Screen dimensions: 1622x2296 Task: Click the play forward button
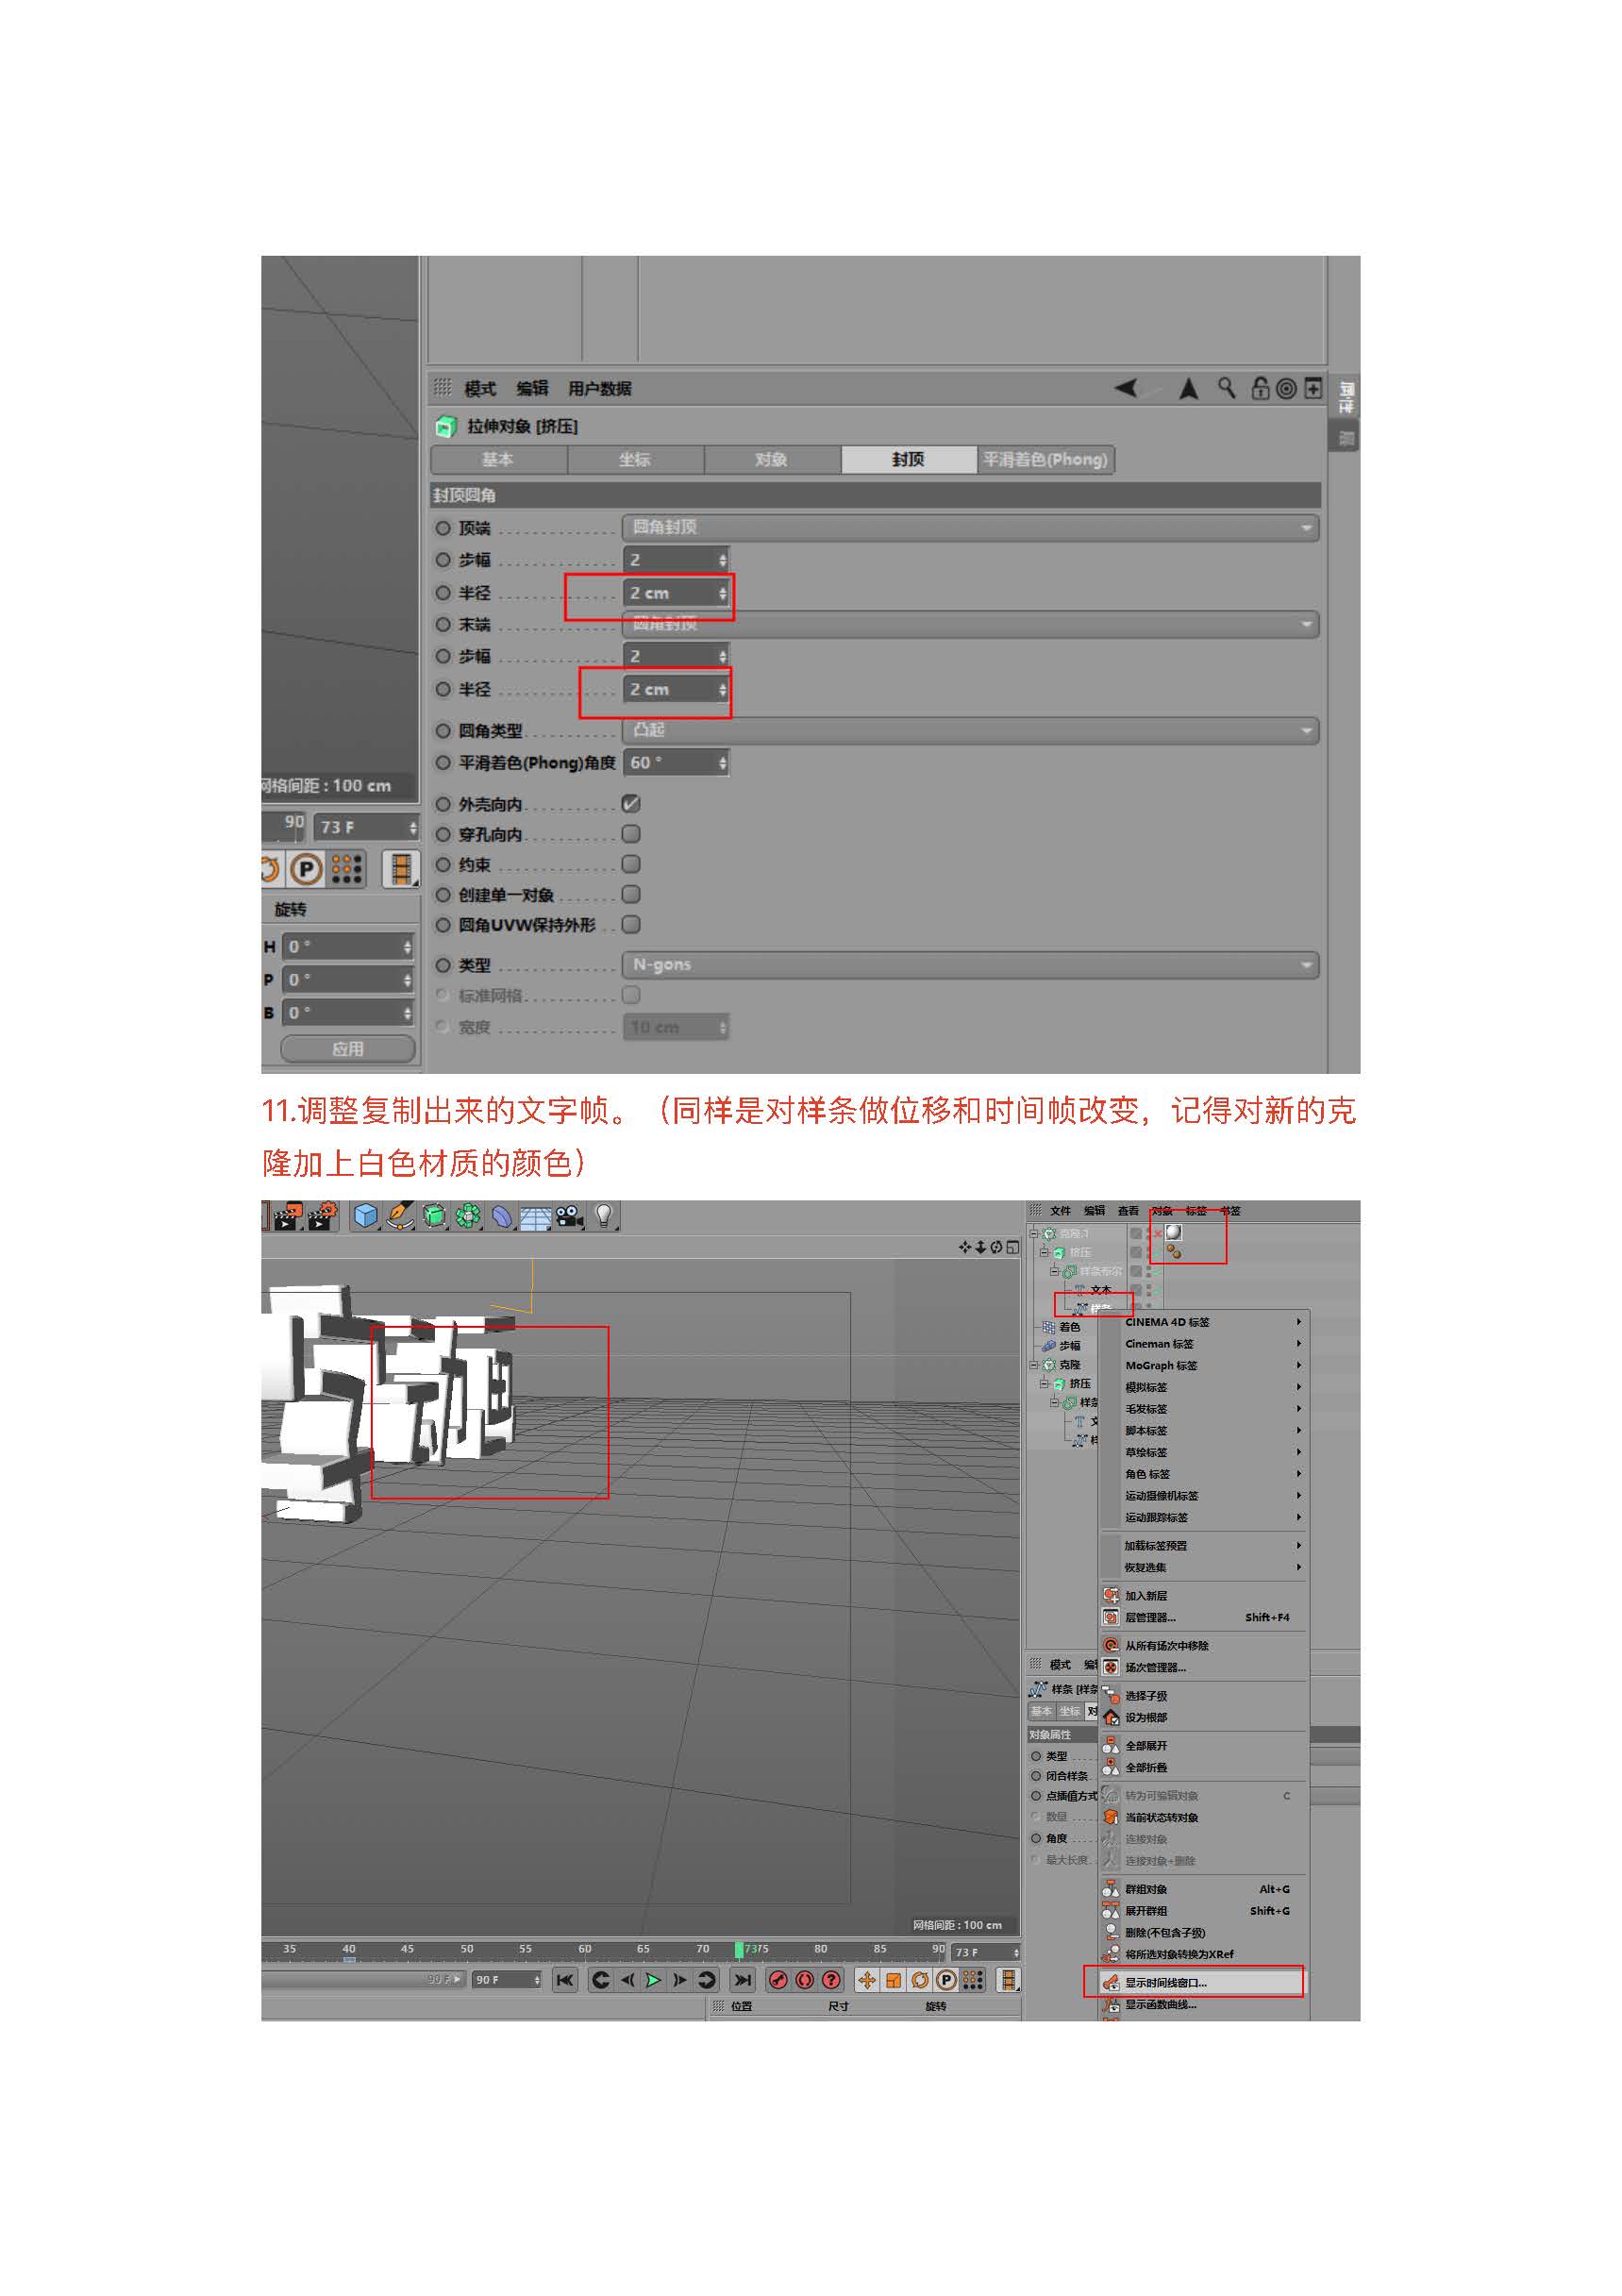click(x=653, y=1979)
